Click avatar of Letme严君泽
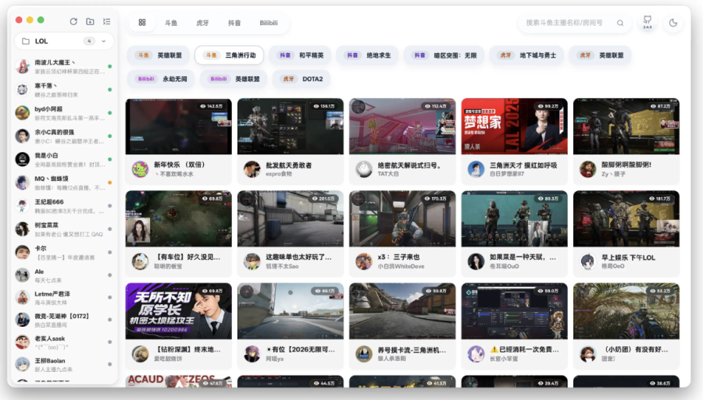Viewport: 703px width, 400px height. pos(23,298)
